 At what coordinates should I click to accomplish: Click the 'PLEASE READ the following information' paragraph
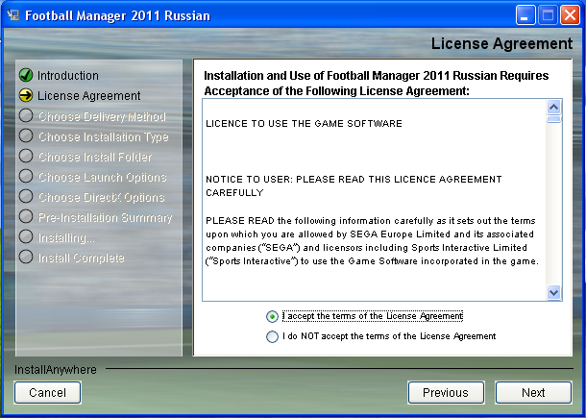pyautogui.click(x=372, y=241)
